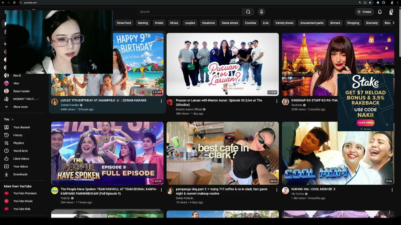Select the Live chip
Image resolution: width=401 pixels, height=225 pixels.
click(266, 23)
